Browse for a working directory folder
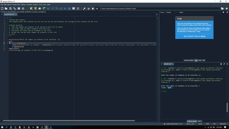229x129 pixels. [222, 9]
